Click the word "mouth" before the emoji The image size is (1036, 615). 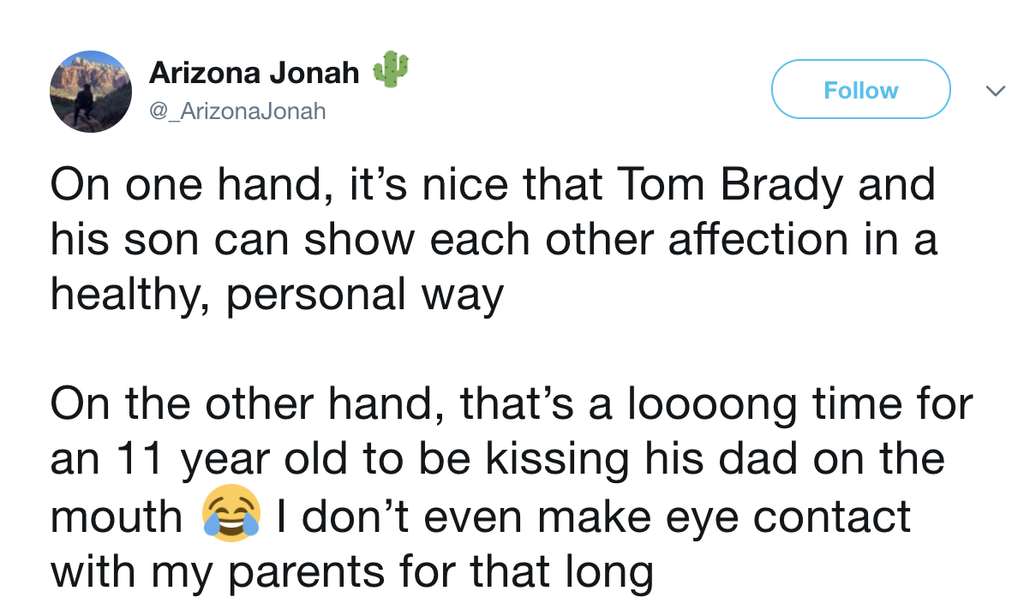(117, 516)
